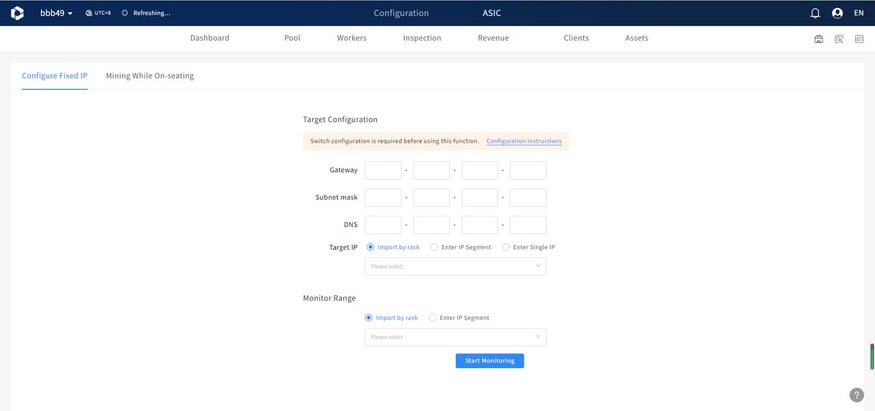Click the Monitor Range heading
Viewport: 875px width, 411px height.
pyautogui.click(x=330, y=298)
